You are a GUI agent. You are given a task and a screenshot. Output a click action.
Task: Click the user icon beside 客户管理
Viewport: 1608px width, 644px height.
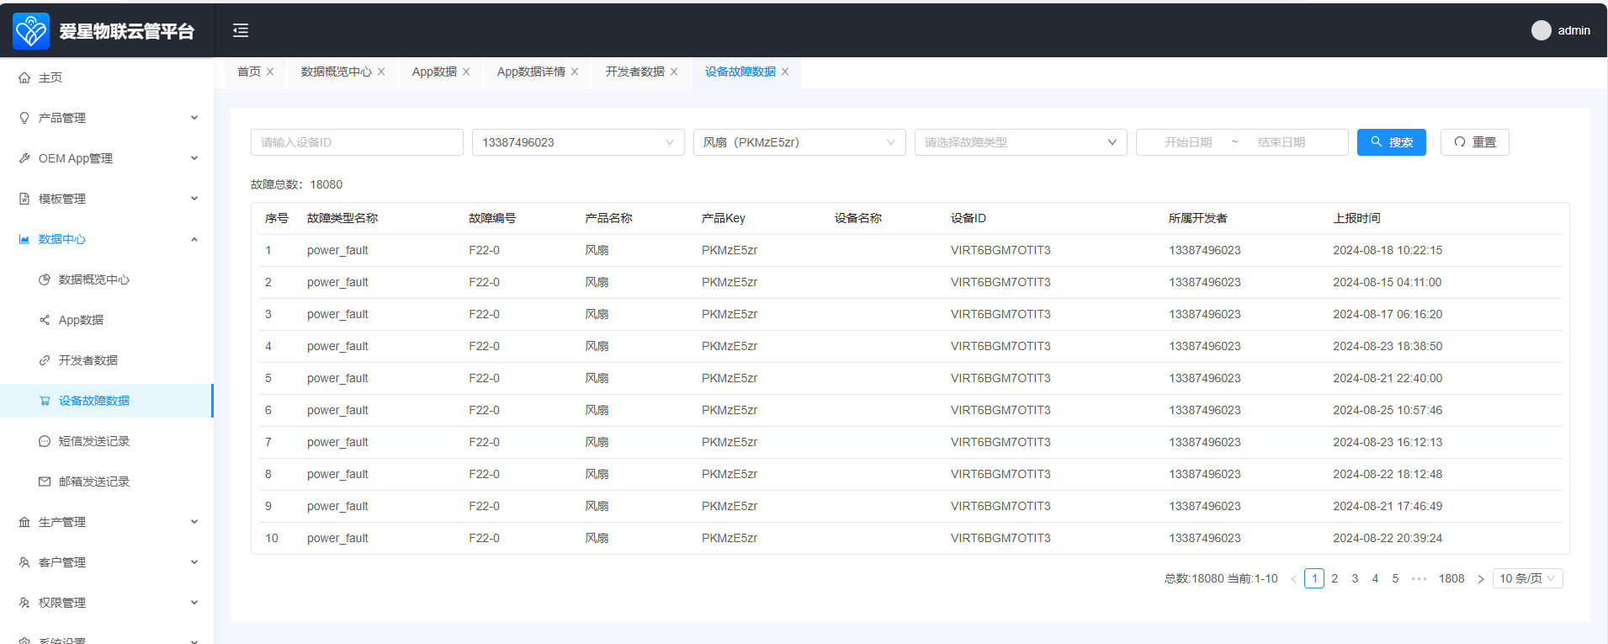pos(24,562)
